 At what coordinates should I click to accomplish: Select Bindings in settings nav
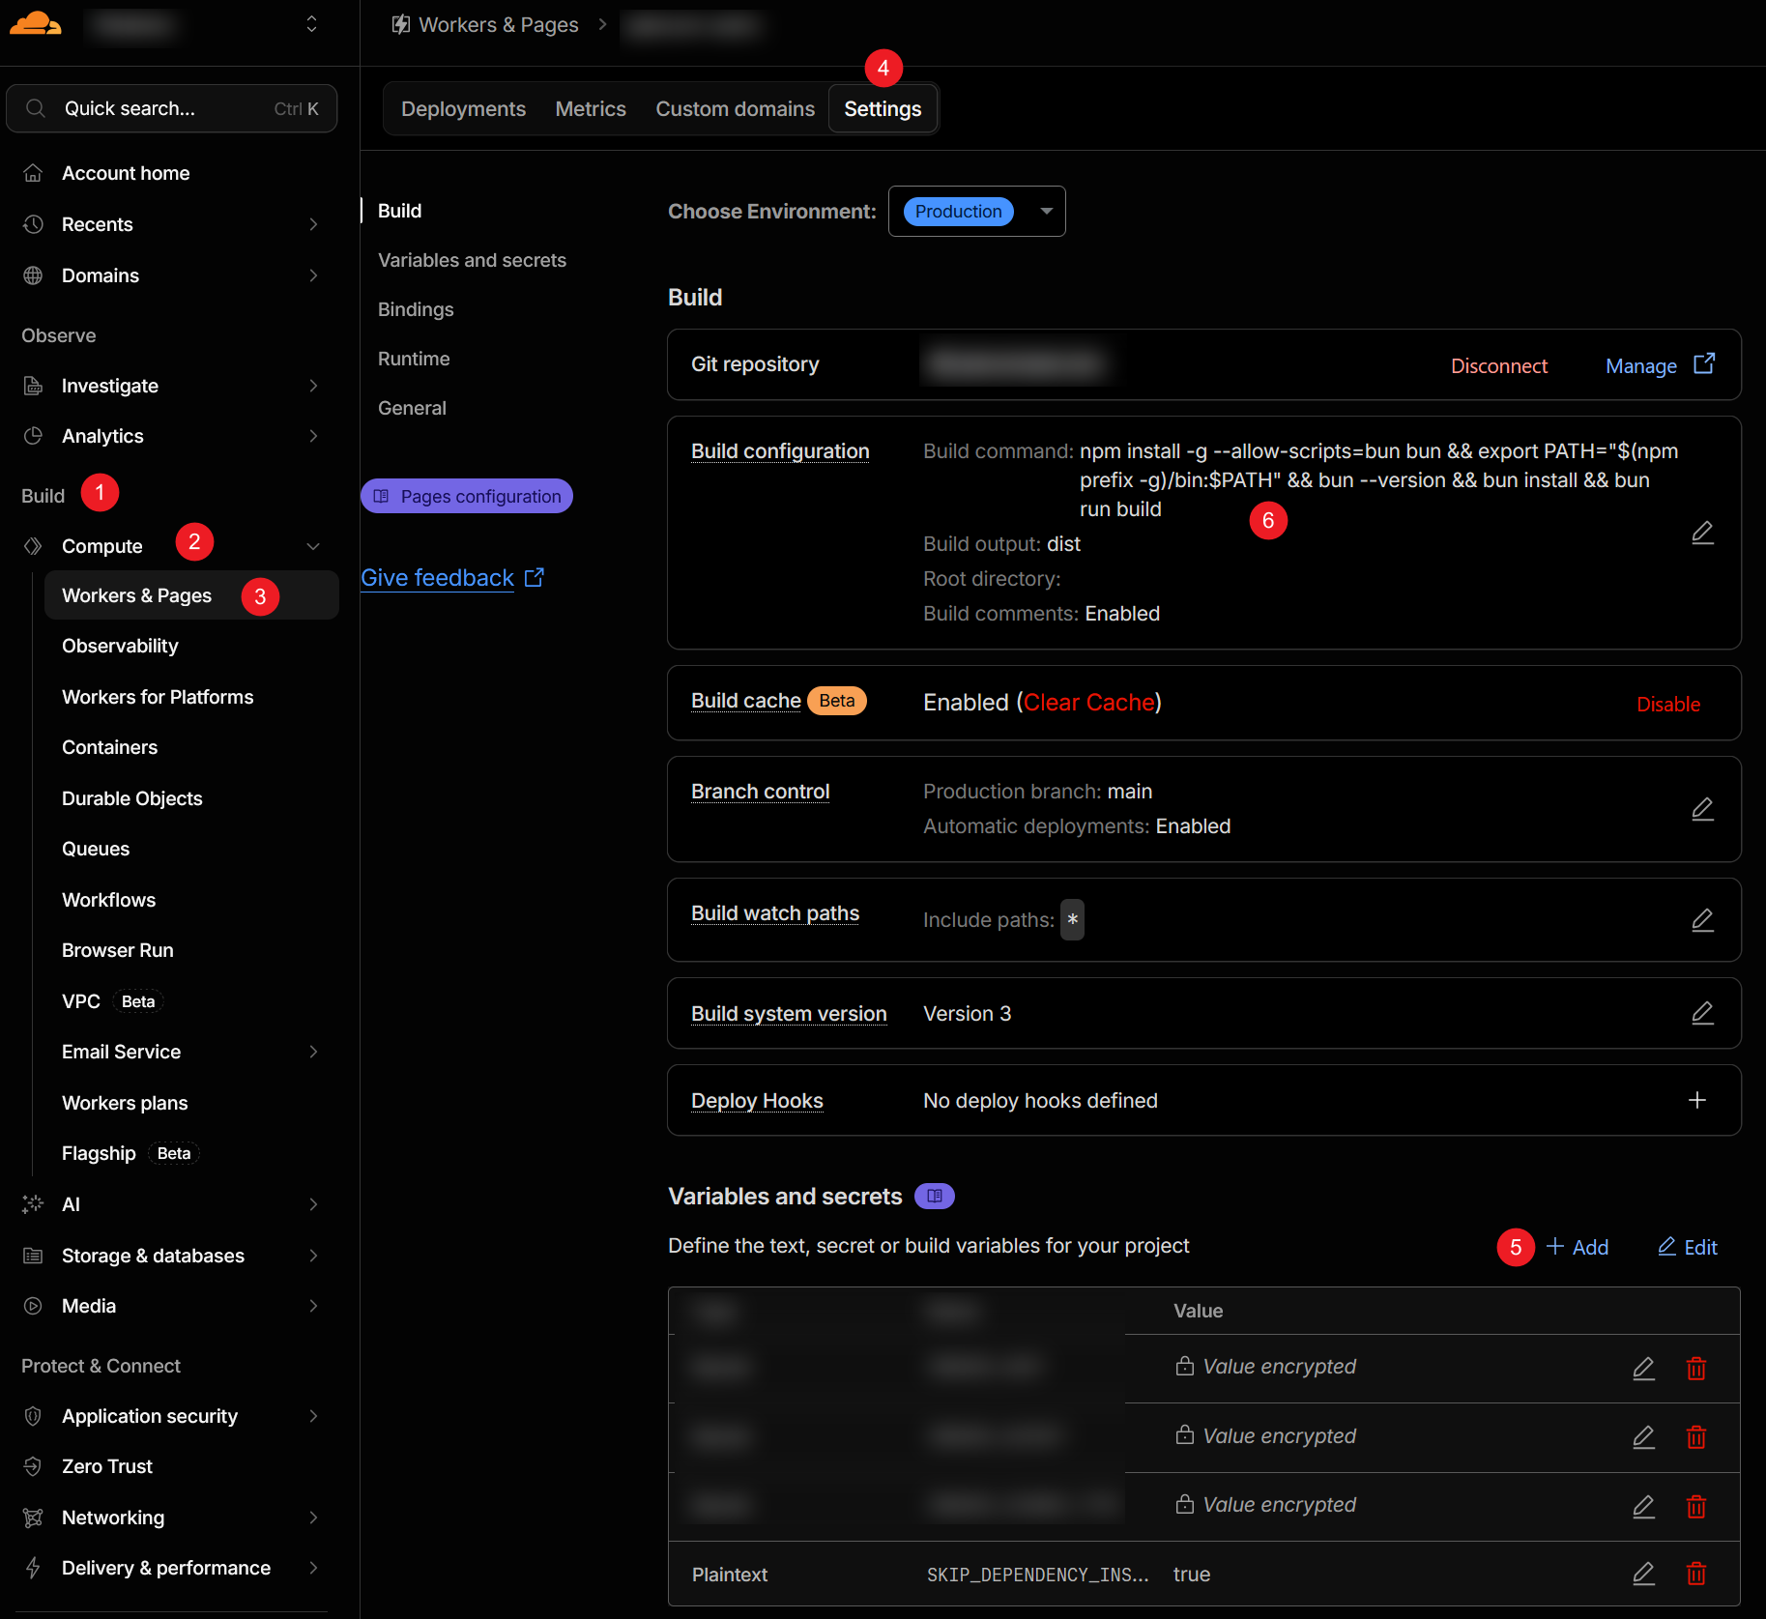pyautogui.click(x=416, y=309)
